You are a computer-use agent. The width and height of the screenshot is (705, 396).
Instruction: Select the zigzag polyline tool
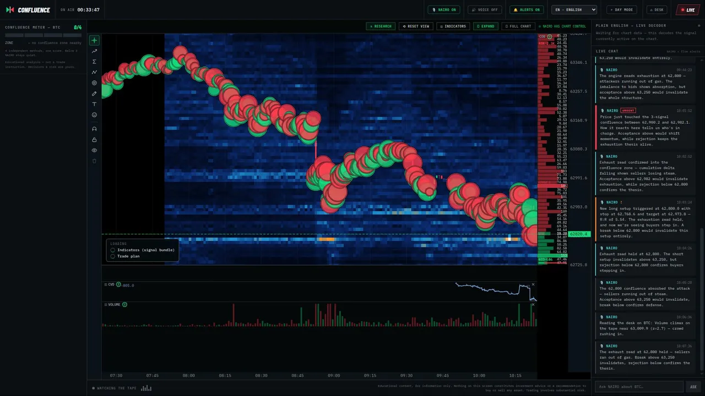coord(94,72)
